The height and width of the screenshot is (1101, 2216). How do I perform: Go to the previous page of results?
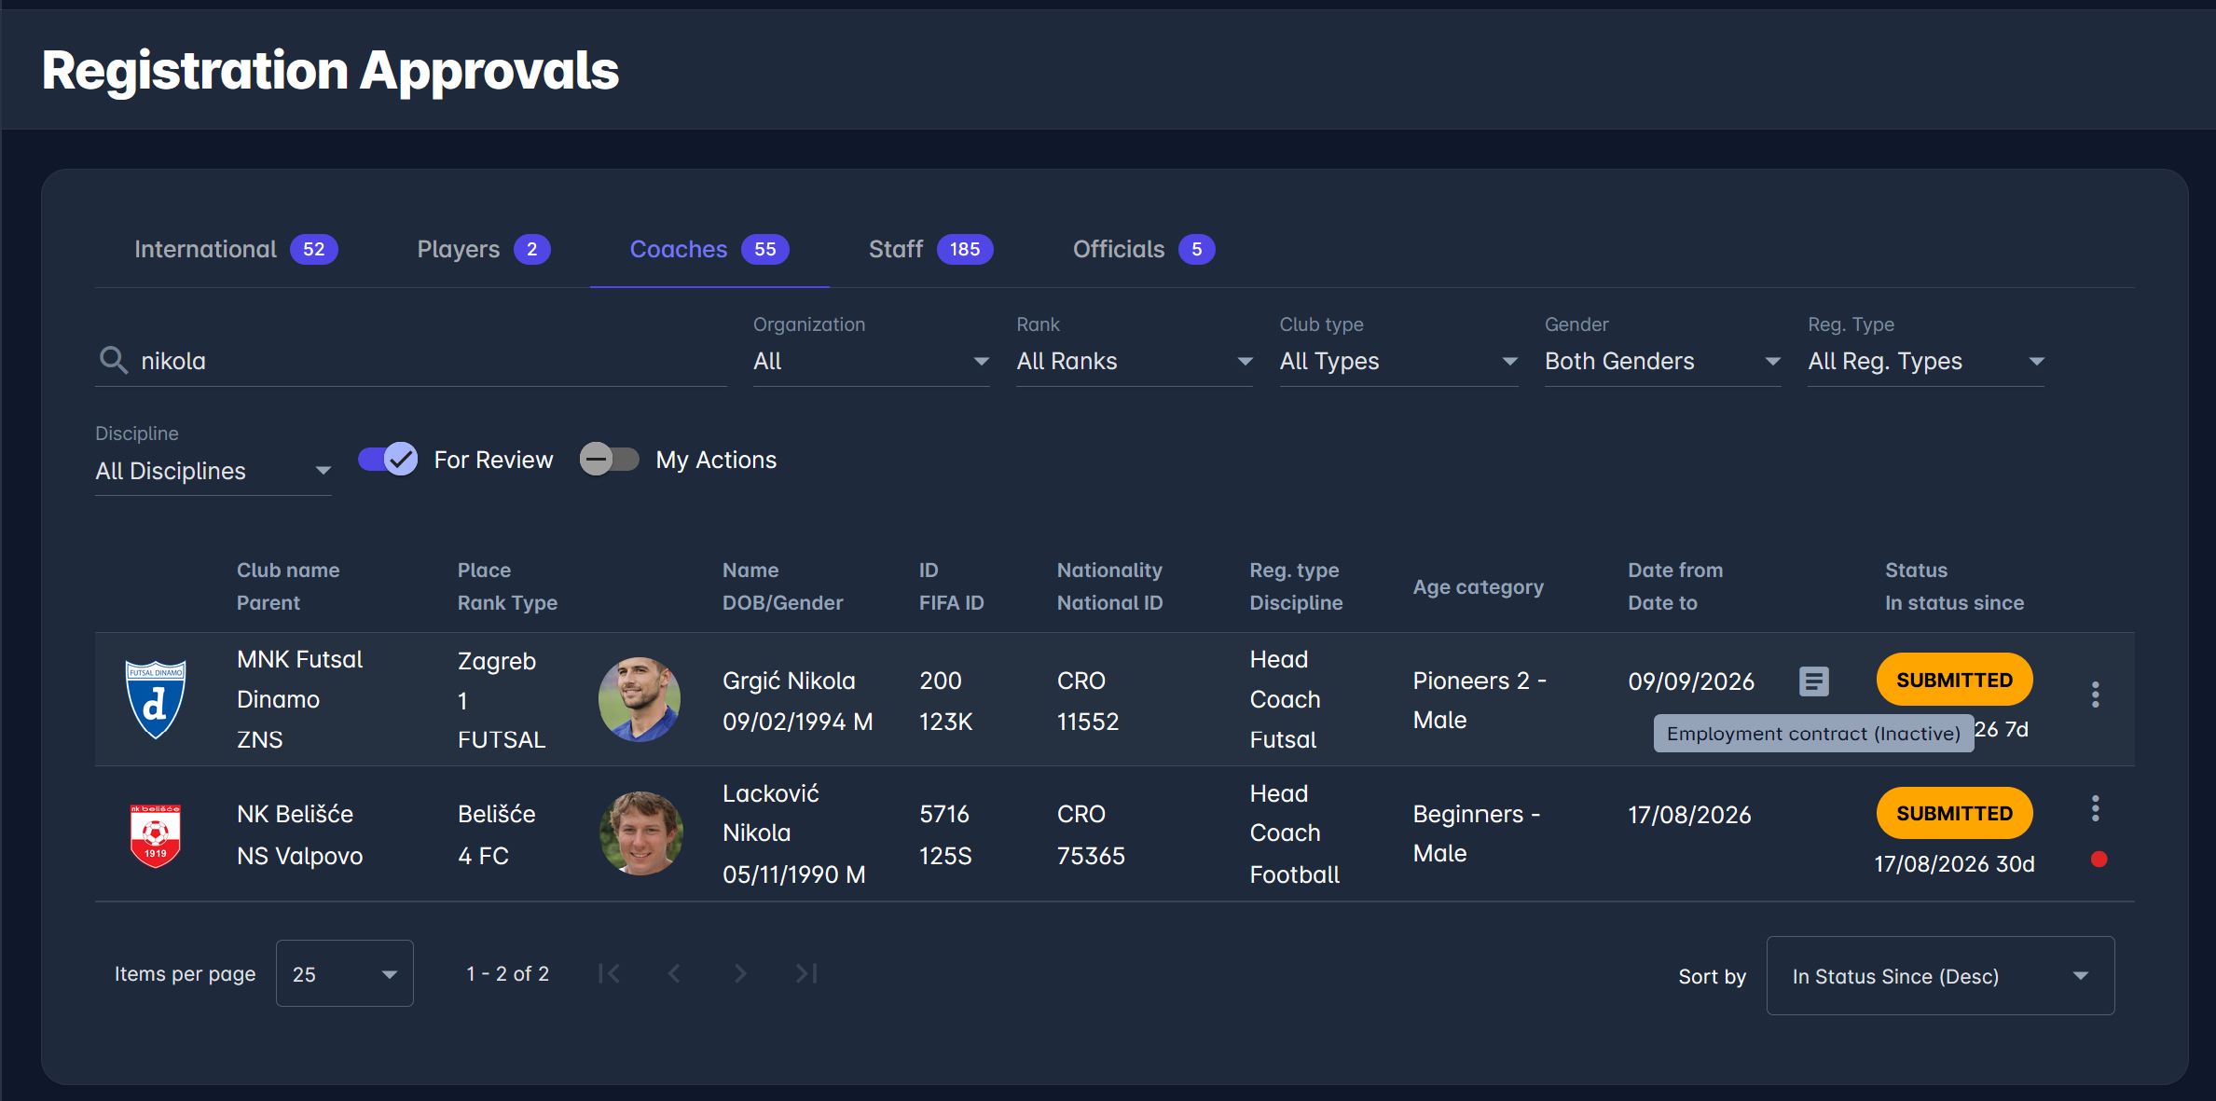coord(674,974)
